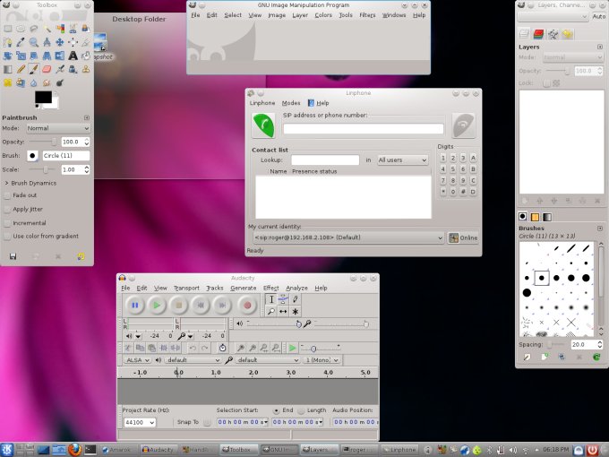
Task: Select the Paintbrush tool in Toolbox
Action: point(34,69)
